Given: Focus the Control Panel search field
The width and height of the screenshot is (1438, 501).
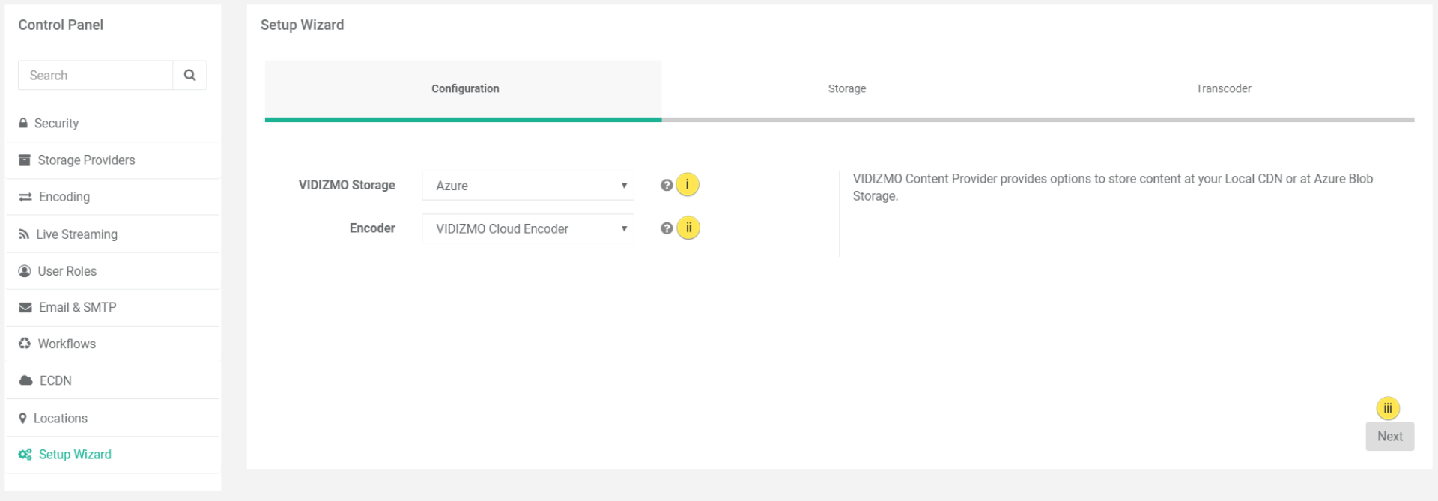Looking at the screenshot, I should coord(95,75).
